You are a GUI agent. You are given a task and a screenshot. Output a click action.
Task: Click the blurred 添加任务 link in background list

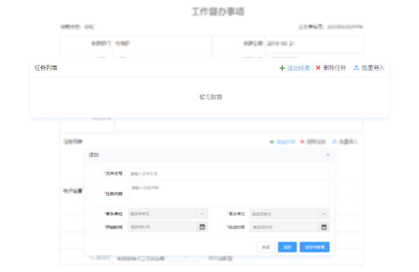pyautogui.click(x=286, y=142)
